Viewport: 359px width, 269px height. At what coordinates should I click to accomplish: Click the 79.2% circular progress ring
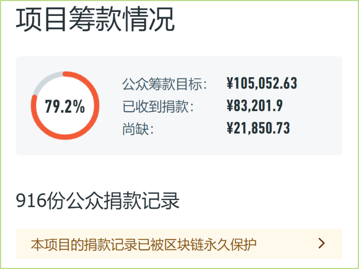coord(65,106)
